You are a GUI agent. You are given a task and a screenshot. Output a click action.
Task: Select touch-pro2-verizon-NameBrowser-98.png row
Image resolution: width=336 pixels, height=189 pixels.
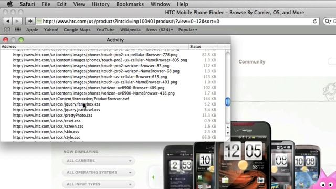(112, 71)
